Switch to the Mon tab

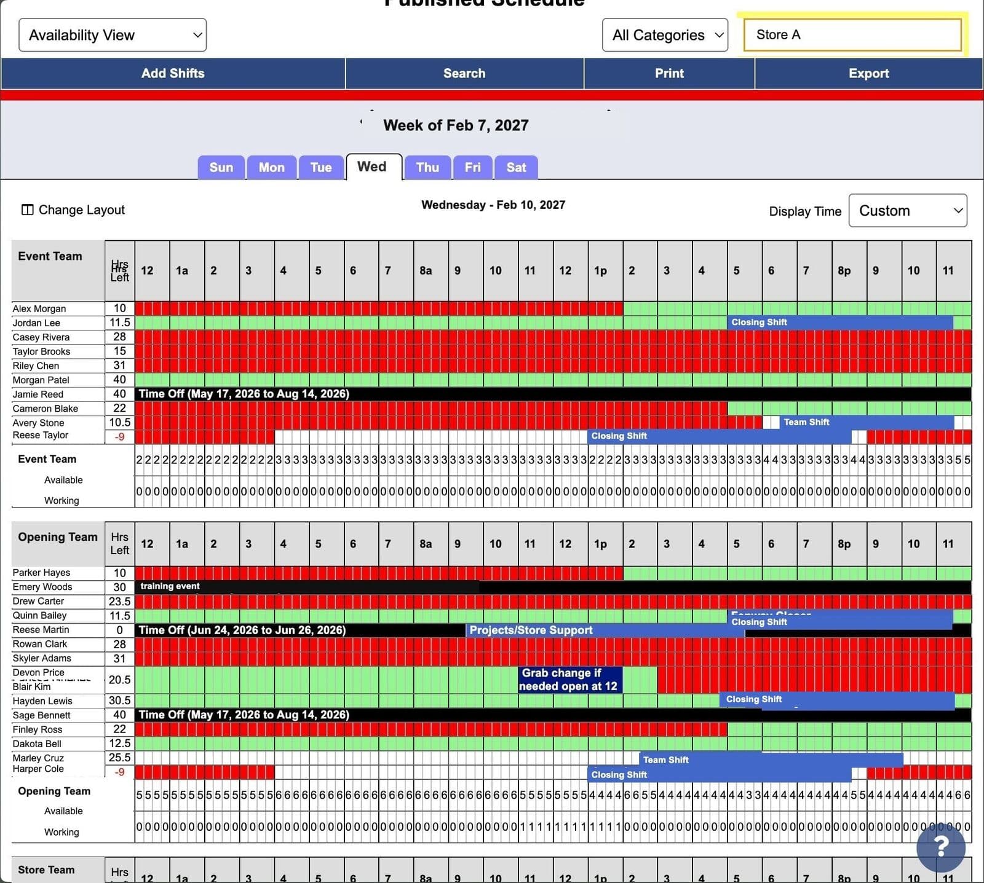click(271, 167)
